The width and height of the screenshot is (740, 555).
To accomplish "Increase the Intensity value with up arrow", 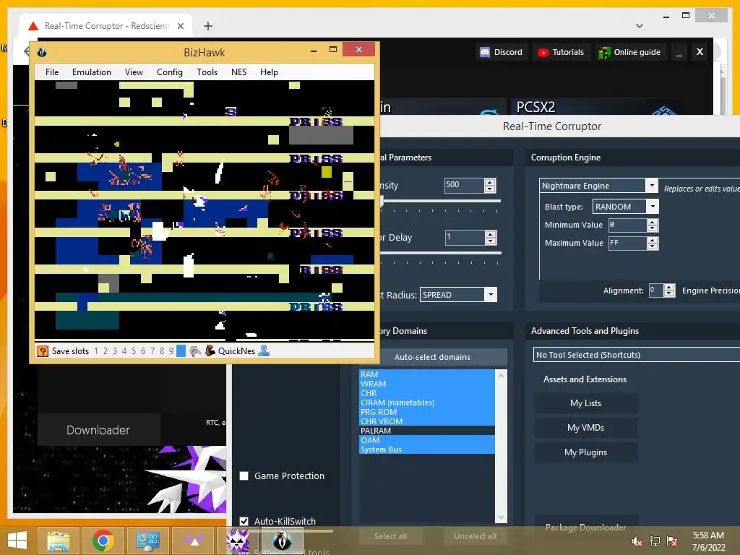I will tap(490, 182).
